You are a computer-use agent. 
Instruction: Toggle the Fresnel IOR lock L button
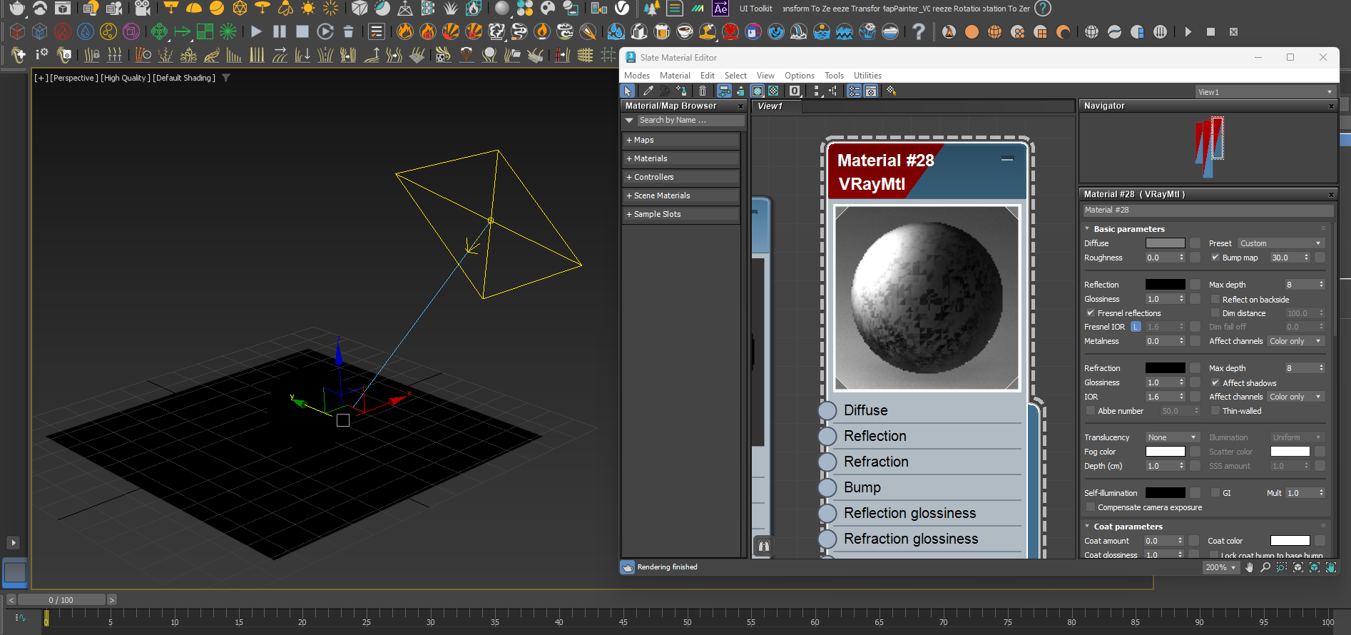click(1136, 327)
